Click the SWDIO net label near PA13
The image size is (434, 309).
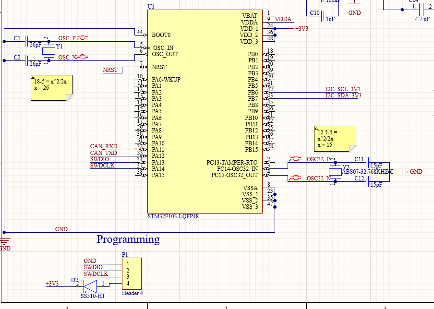coord(100,159)
